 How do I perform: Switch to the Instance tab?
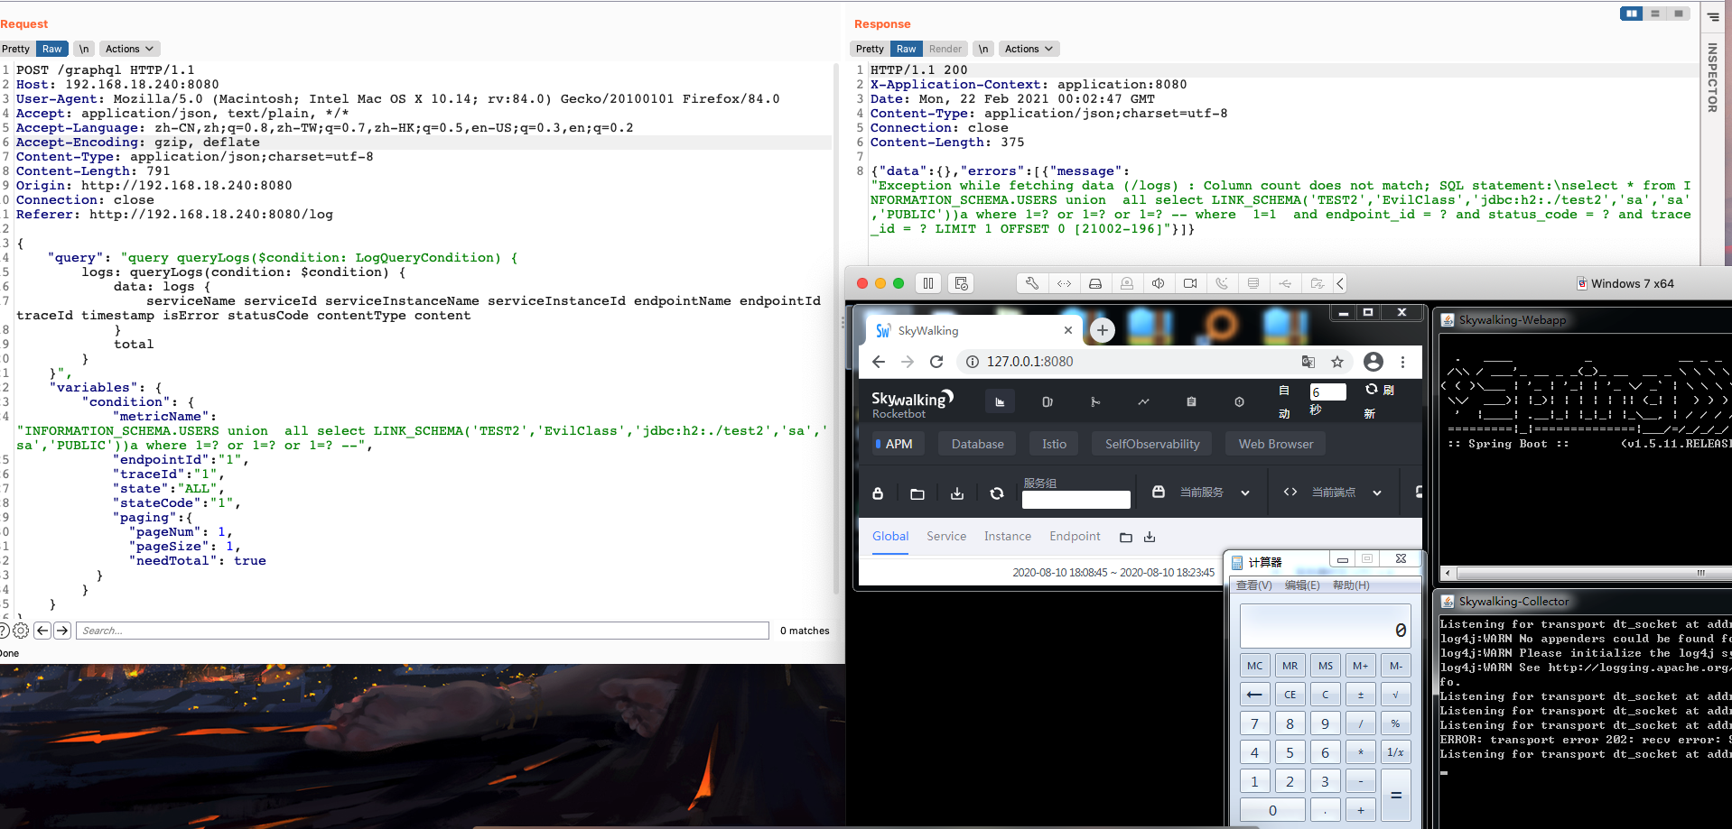point(1008,536)
